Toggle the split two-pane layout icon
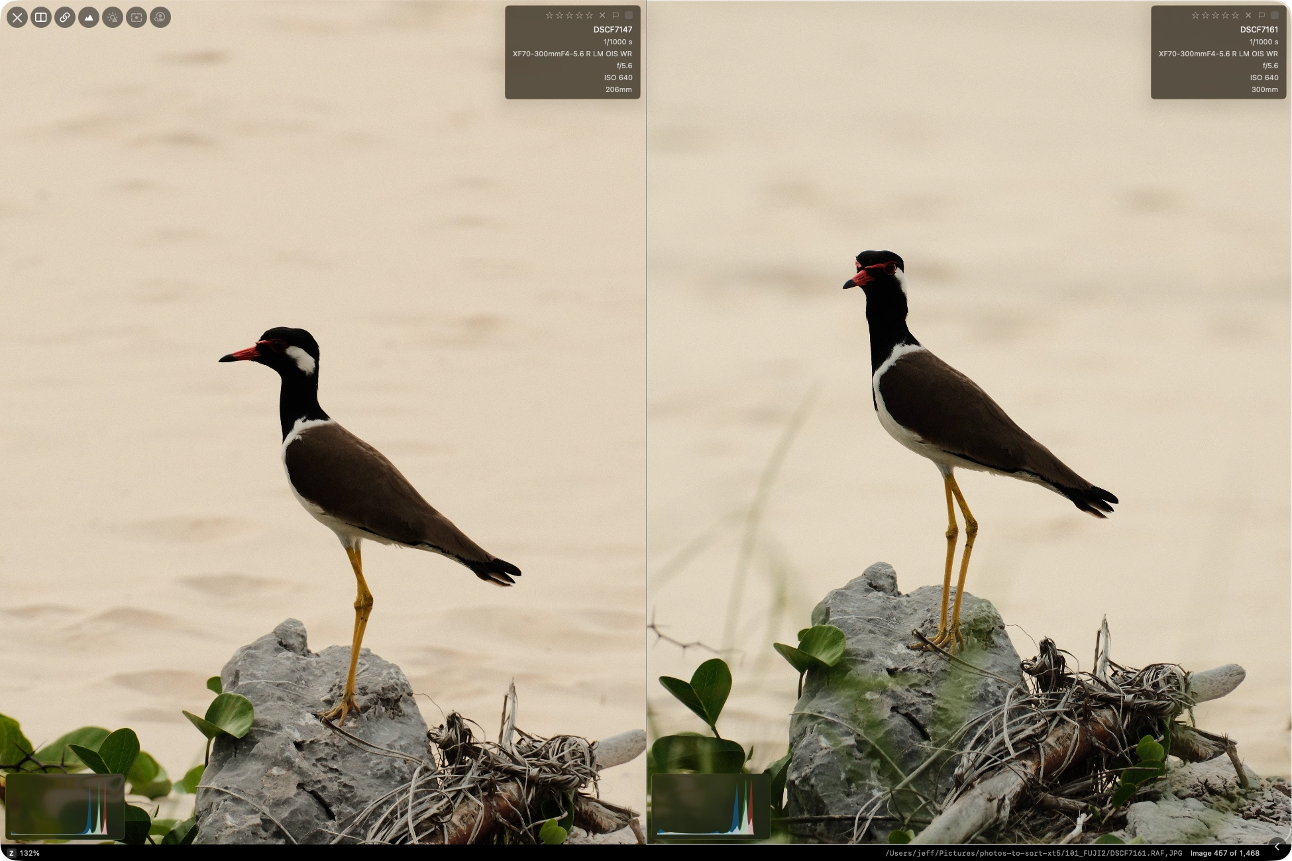 click(41, 18)
